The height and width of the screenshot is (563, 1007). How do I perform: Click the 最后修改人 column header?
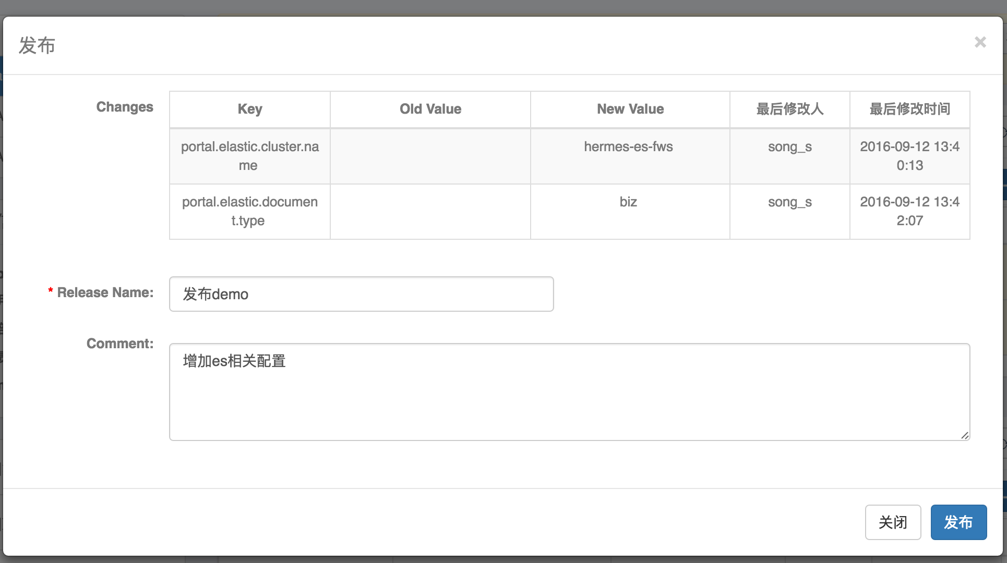(x=789, y=109)
